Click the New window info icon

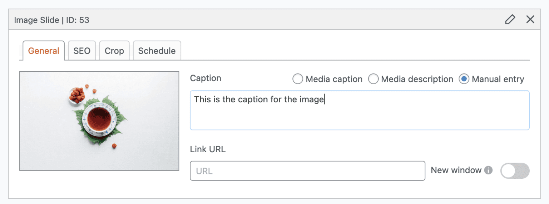[488, 170]
